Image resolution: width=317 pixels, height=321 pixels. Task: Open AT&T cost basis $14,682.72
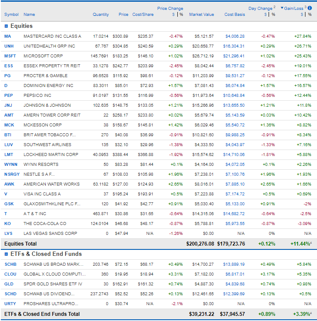(x=234, y=214)
